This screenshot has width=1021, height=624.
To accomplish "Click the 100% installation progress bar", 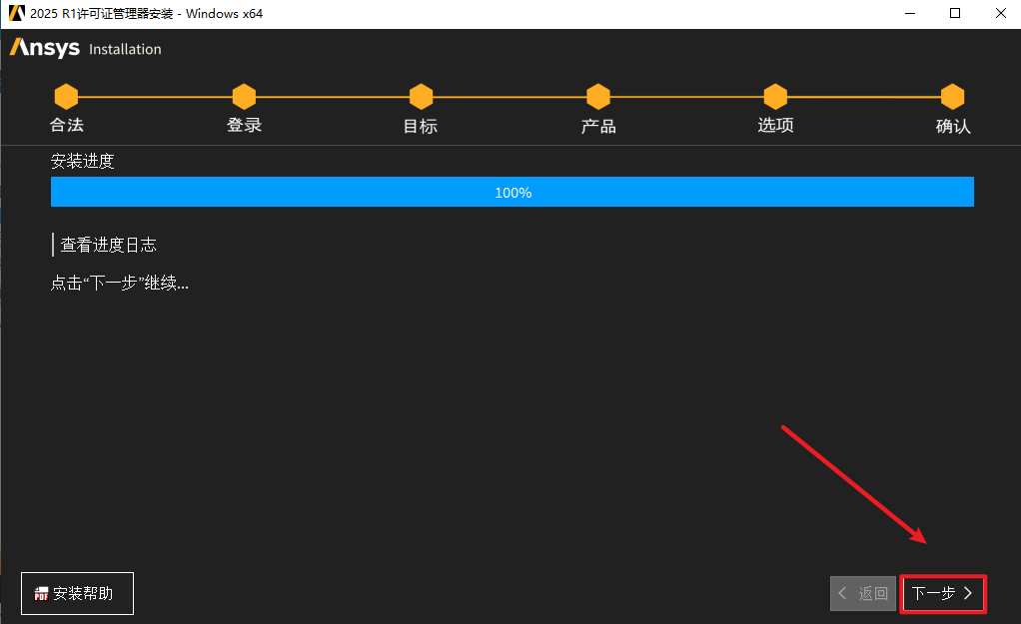I will (x=512, y=192).
